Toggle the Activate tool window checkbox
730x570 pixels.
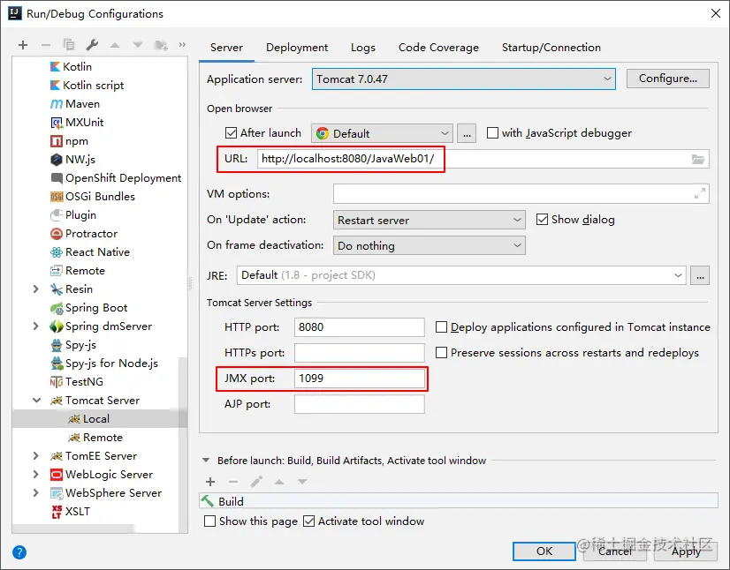308,521
